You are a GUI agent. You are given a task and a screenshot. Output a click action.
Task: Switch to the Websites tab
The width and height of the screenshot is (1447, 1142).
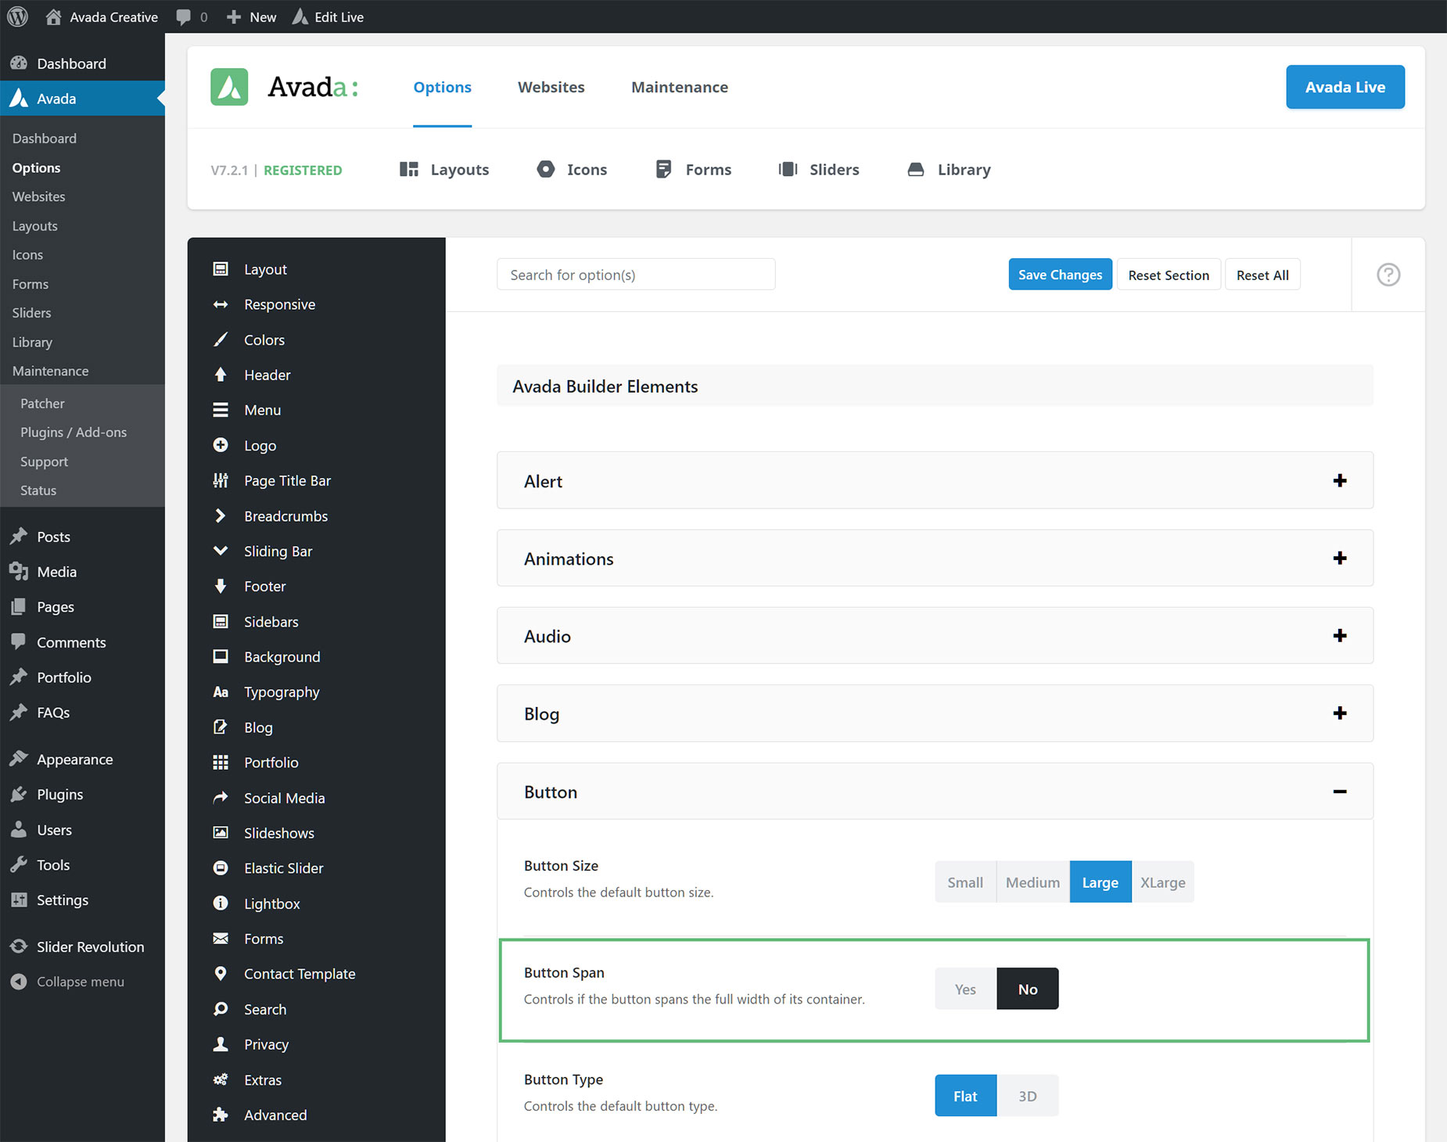point(551,87)
